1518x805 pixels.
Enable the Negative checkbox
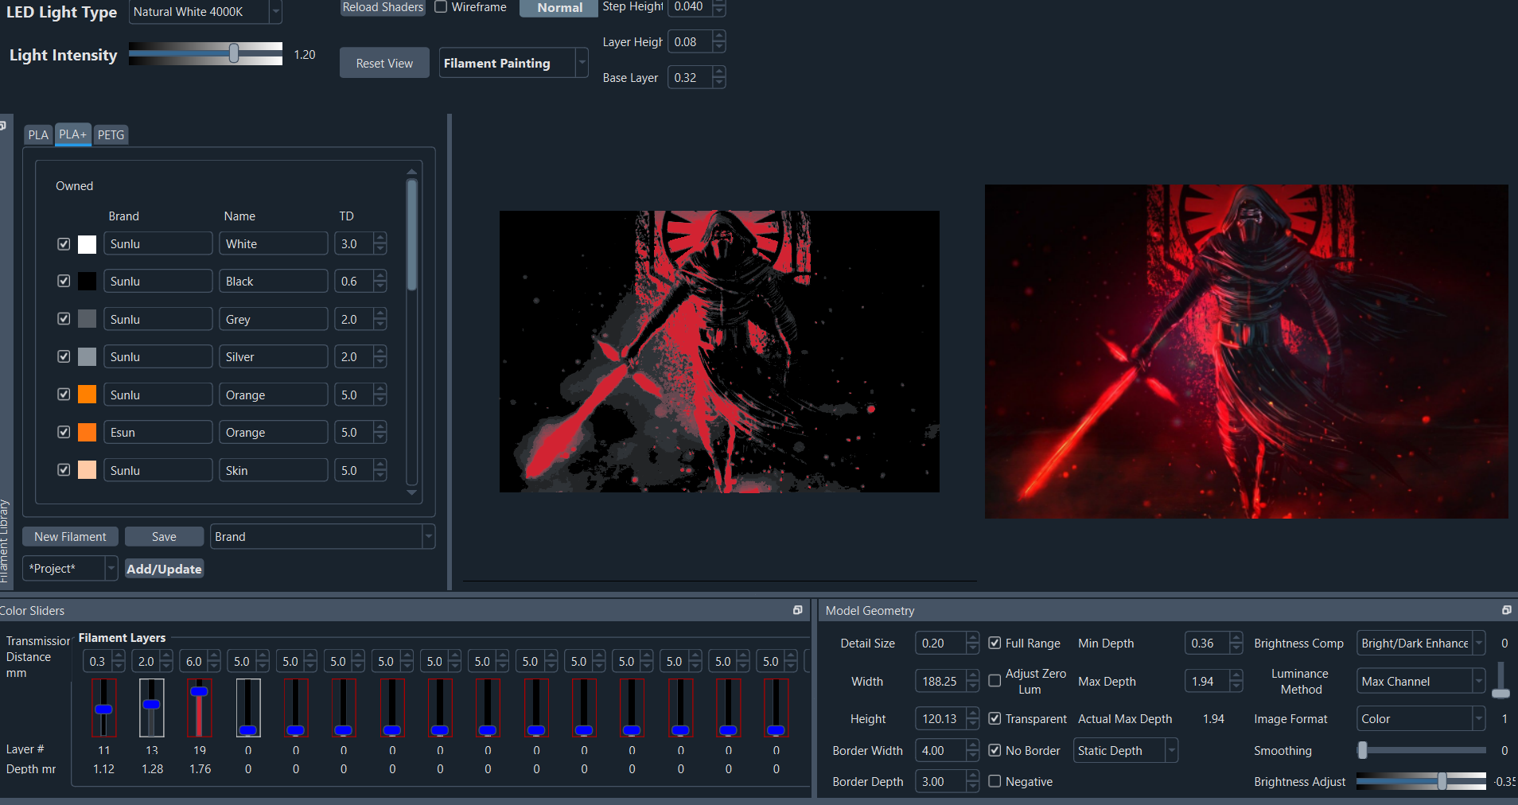coord(994,781)
